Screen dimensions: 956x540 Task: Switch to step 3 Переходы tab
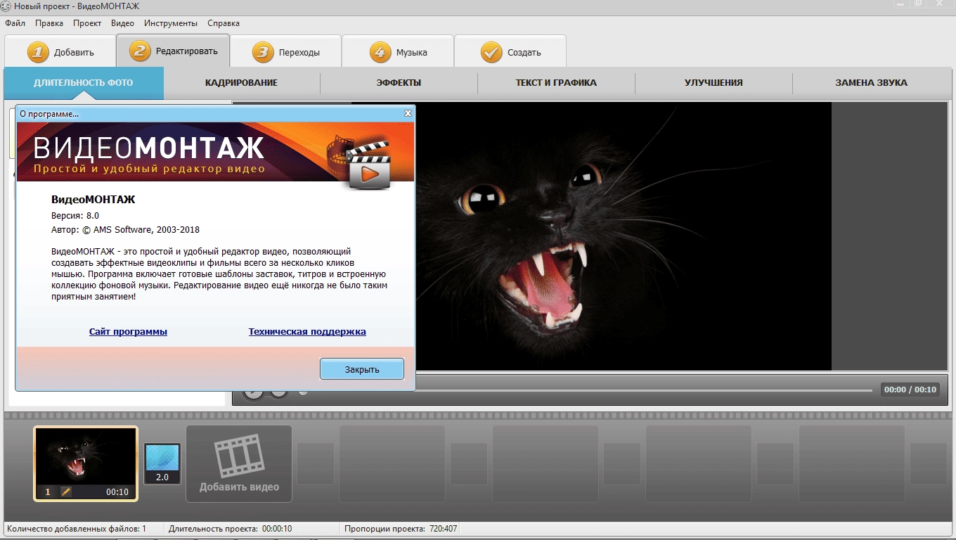point(285,52)
